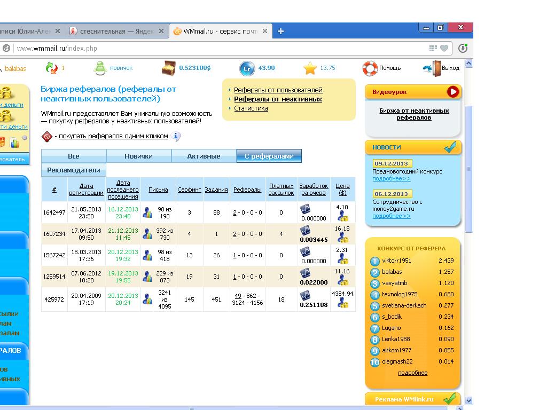Click the browser address bar
This screenshot has width=547, height=410.
(214, 48)
